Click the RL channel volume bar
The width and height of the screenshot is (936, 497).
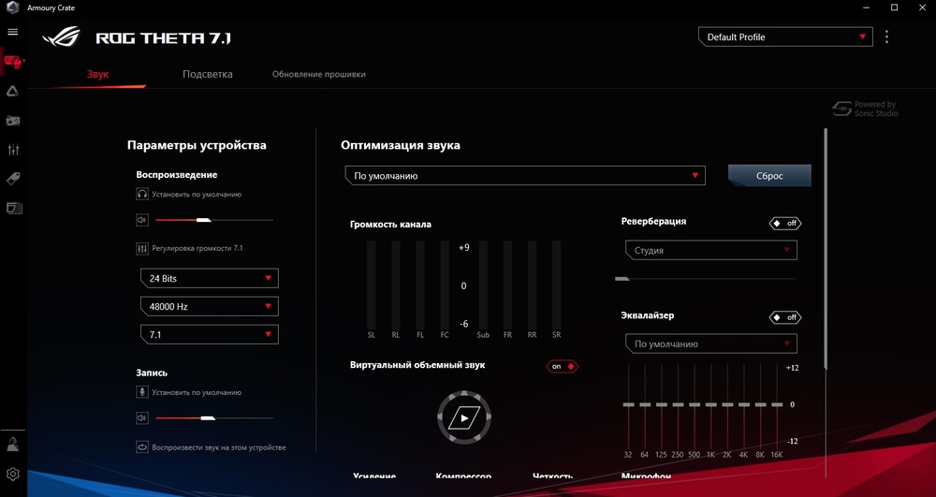[x=396, y=284]
